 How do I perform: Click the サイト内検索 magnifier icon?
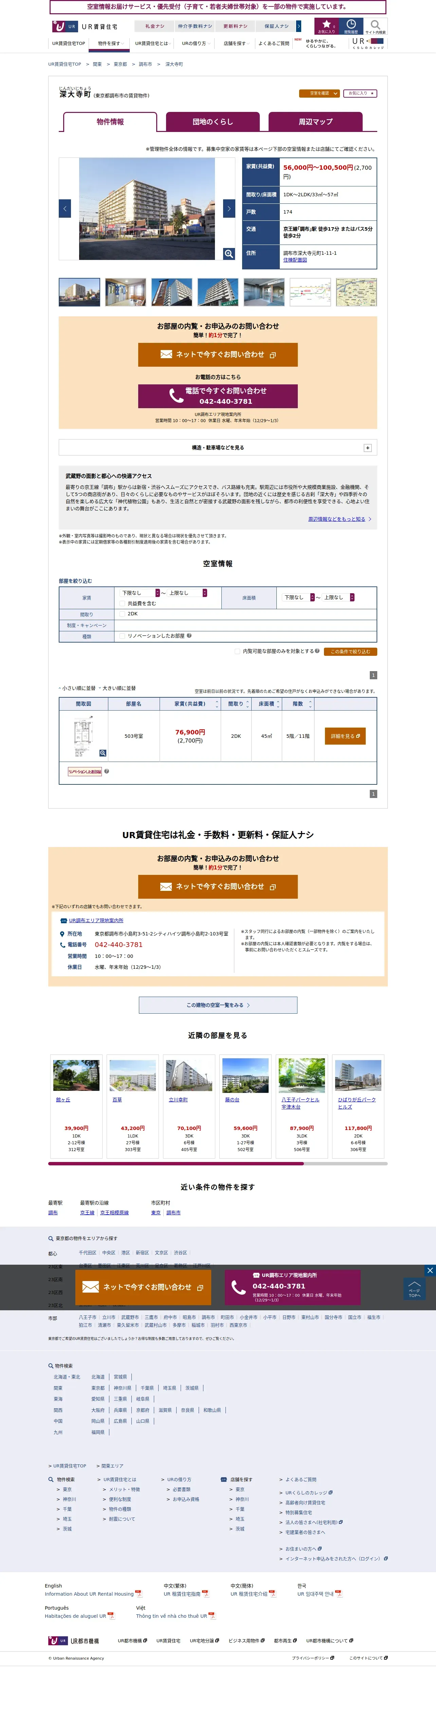click(375, 27)
